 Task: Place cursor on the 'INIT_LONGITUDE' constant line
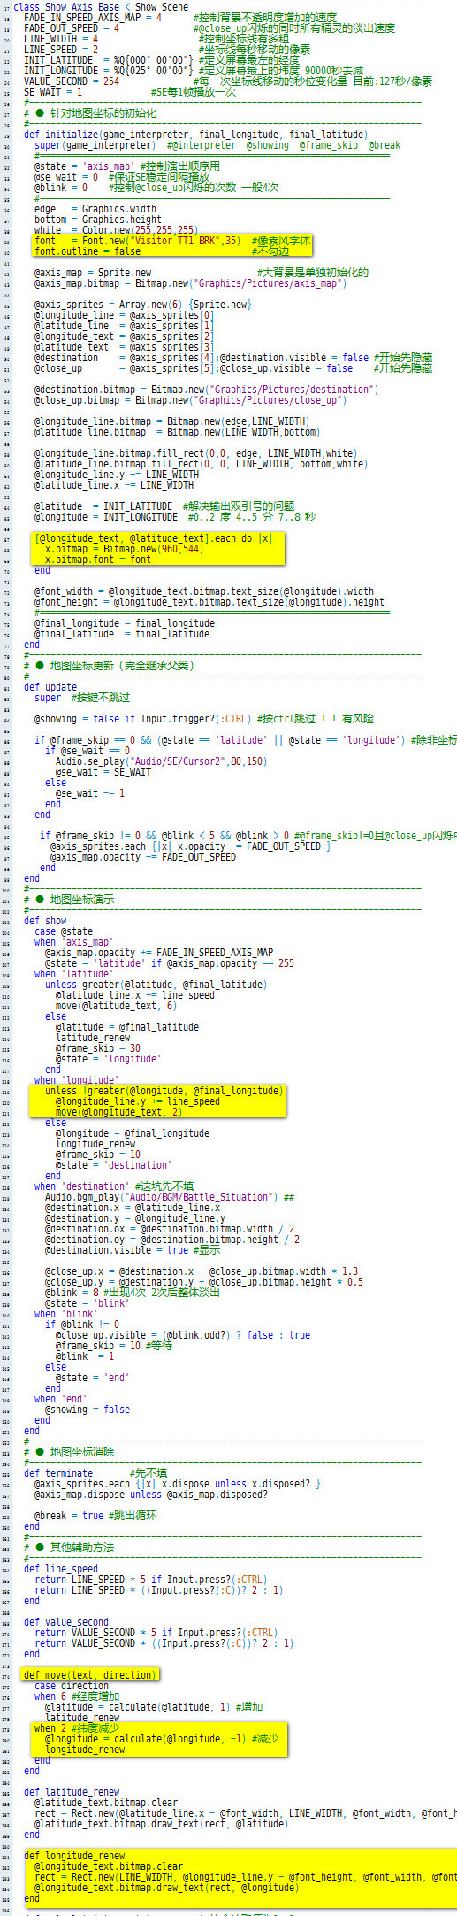click(109, 70)
